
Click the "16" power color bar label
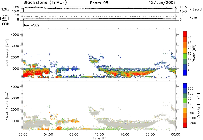click(189, 54)
